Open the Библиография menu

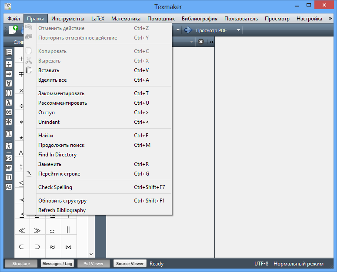click(x=200, y=18)
